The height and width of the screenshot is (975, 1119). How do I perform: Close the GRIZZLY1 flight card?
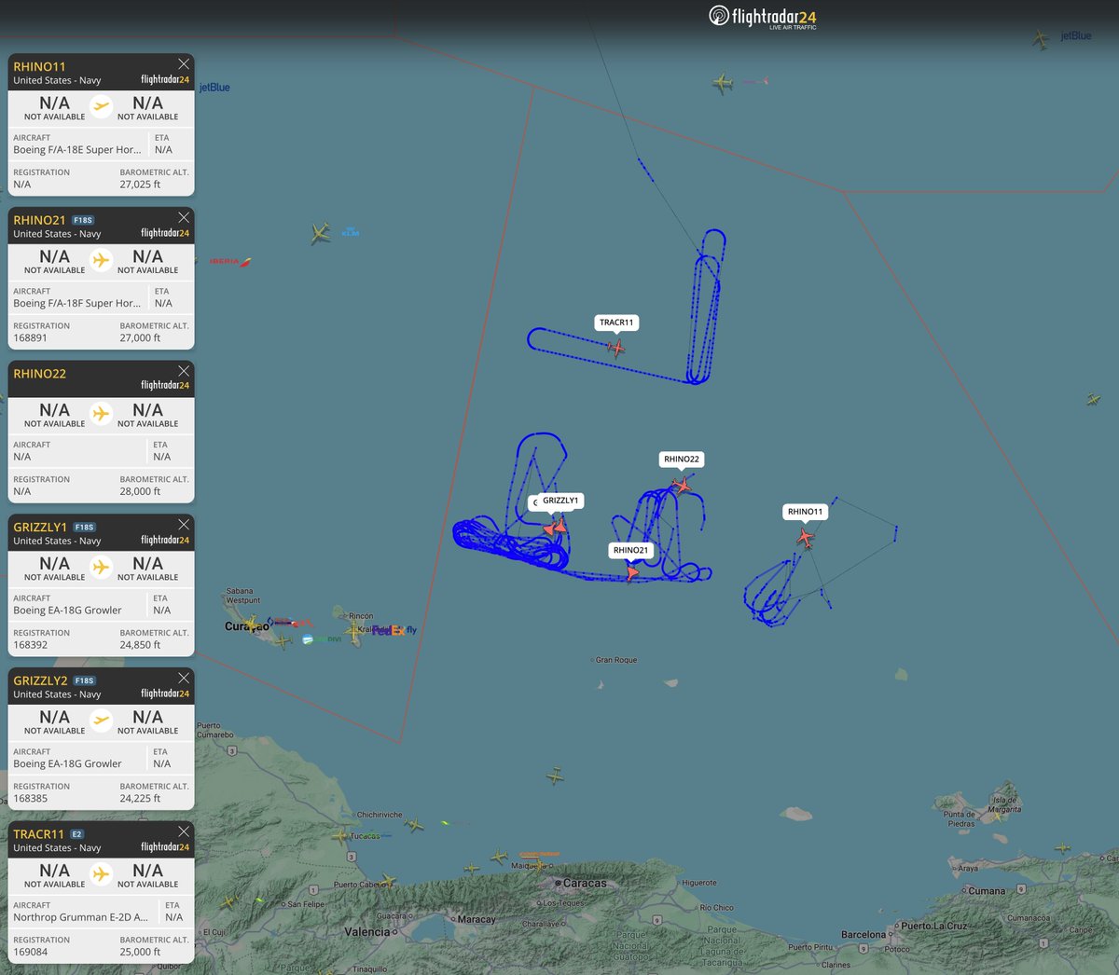click(x=184, y=525)
